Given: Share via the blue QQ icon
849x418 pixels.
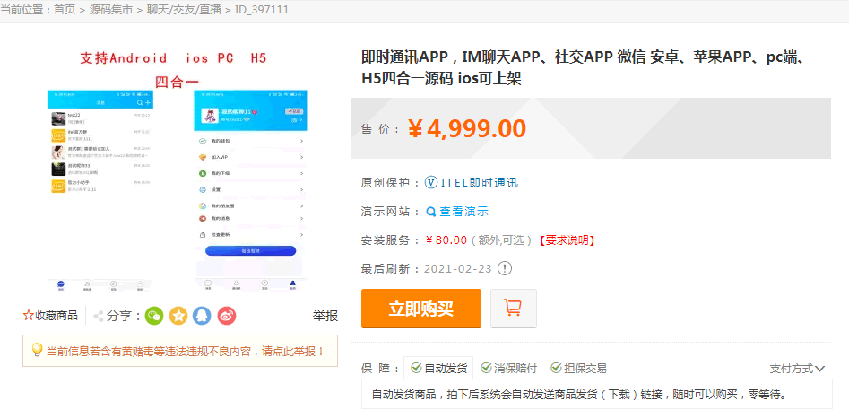Looking at the screenshot, I should 203,316.
